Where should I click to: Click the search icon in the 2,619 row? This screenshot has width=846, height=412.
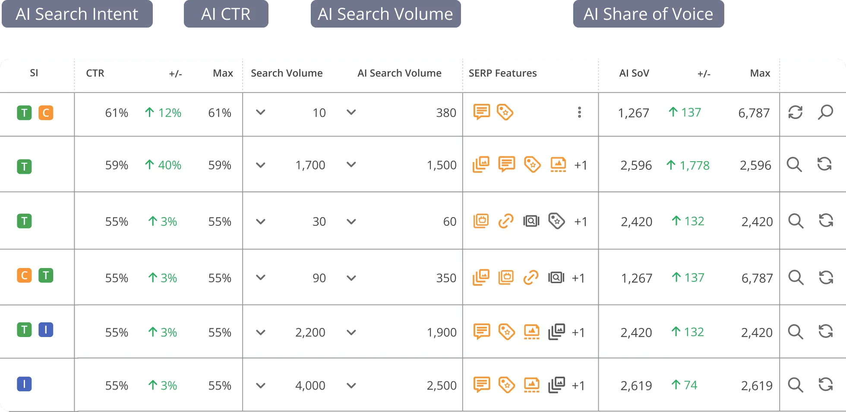(795, 385)
